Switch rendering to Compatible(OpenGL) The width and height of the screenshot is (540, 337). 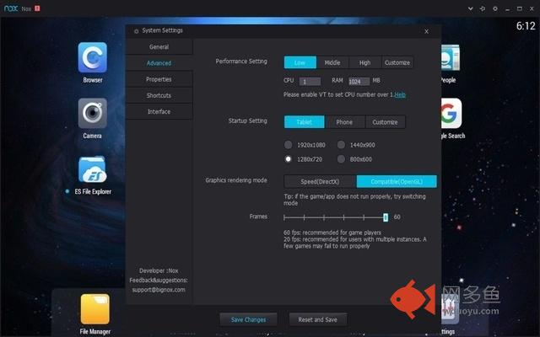tap(397, 182)
